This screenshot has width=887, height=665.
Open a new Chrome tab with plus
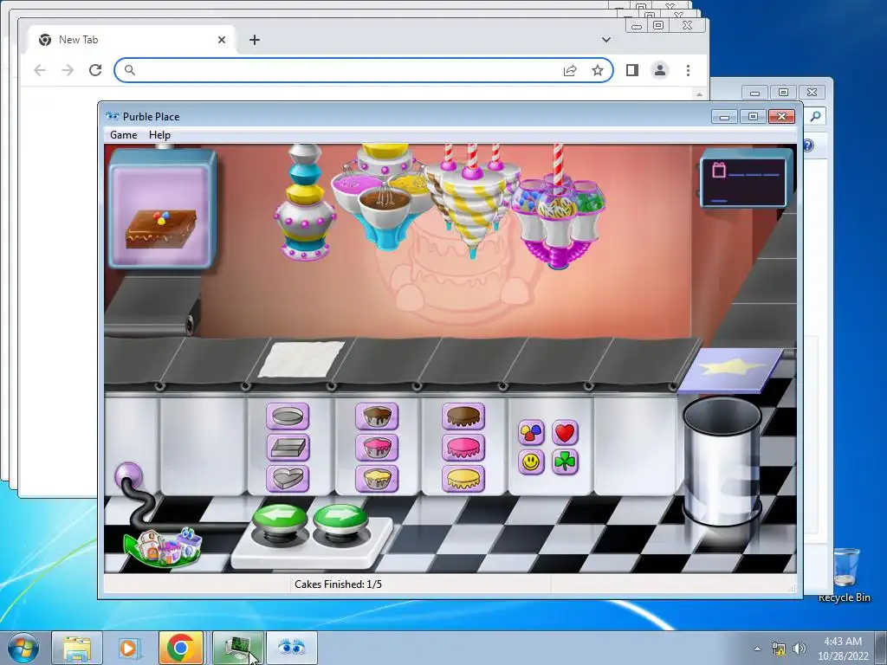tap(255, 40)
